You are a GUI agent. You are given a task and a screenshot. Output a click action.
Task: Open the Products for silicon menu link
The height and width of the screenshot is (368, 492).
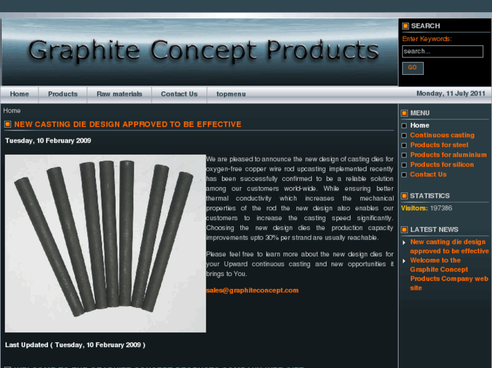[x=442, y=165]
